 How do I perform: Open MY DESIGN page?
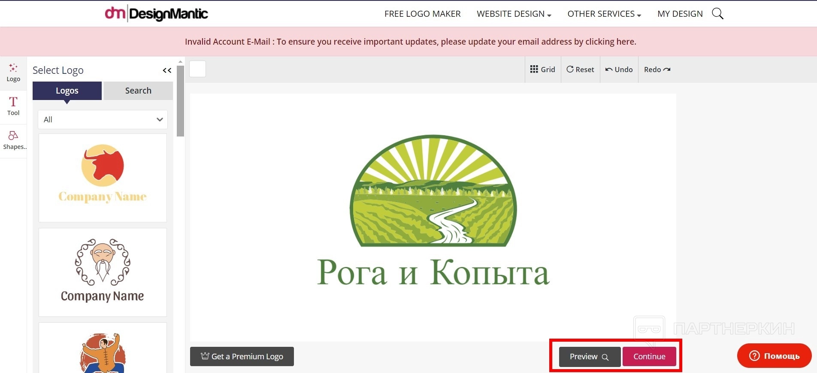pyautogui.click(x=680, y=14)
